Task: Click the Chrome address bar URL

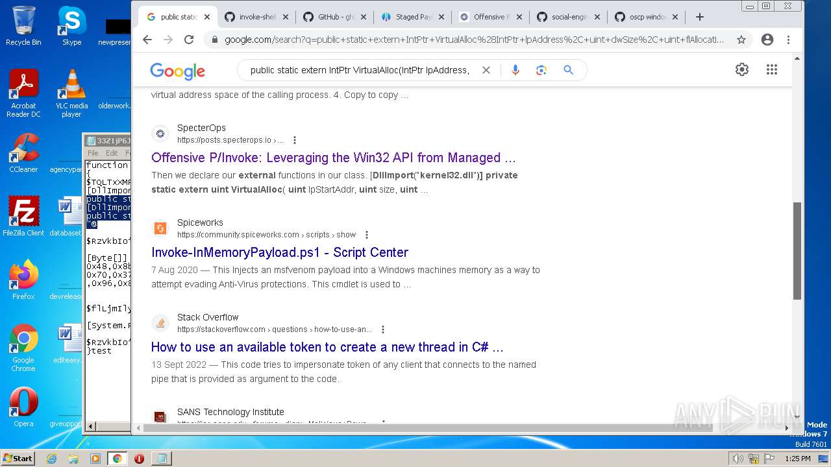Action: 474,40
